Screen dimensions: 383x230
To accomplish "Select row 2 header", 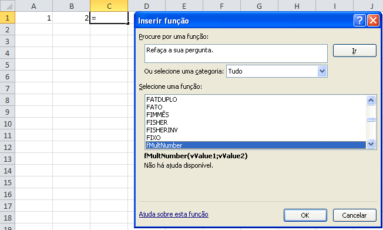I will tap(7, 29).
